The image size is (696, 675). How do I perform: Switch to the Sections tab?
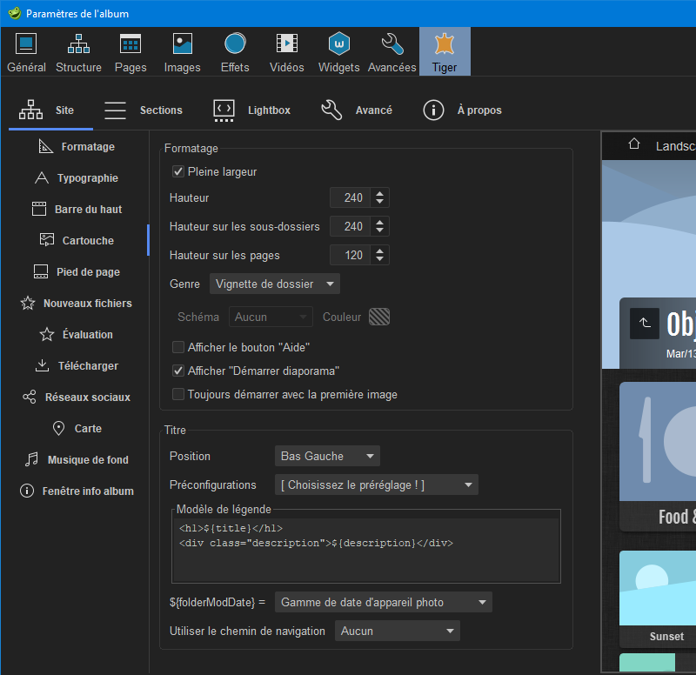(x=144, y=110)
